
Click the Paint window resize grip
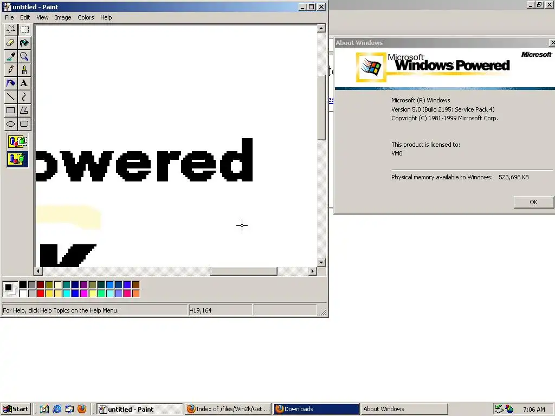click(324, 312)
